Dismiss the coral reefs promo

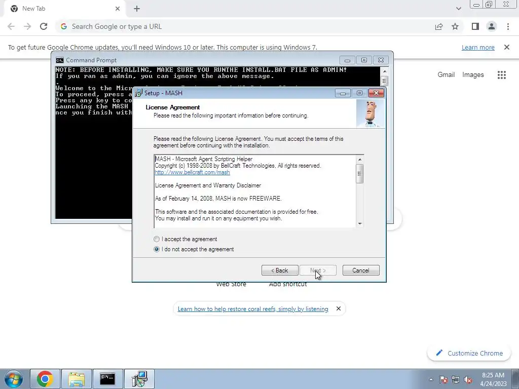point(338,308)
